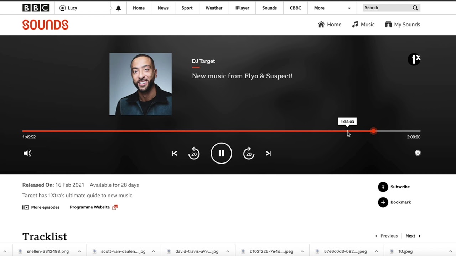Subscribe to this programme

coord(394,187)
